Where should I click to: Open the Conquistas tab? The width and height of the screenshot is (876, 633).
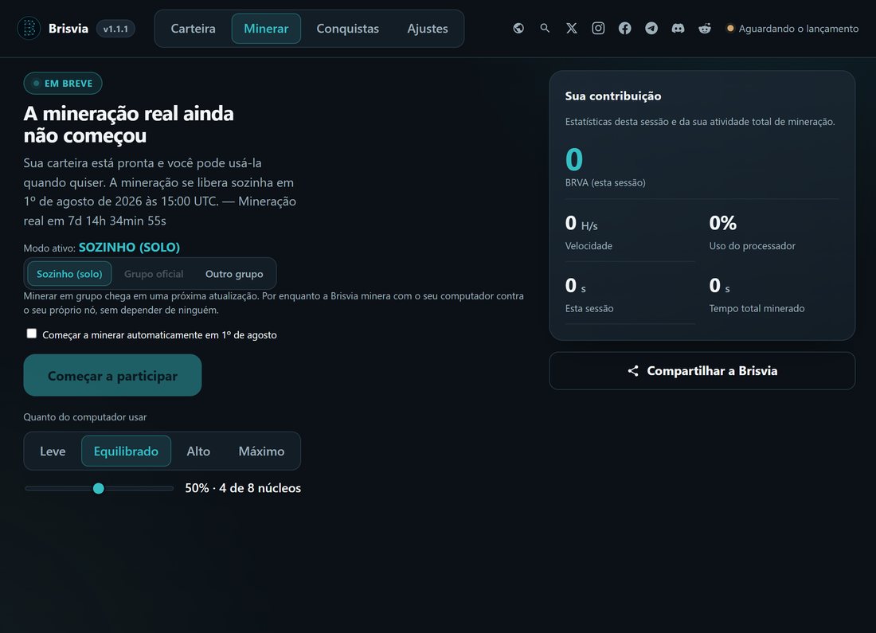[x=347, y=29]
